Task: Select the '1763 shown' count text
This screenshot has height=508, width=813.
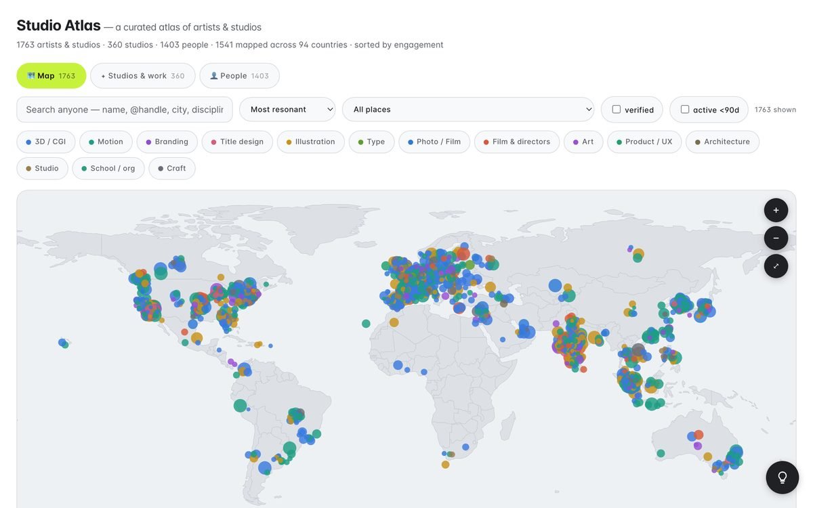Action: [775, 110]
